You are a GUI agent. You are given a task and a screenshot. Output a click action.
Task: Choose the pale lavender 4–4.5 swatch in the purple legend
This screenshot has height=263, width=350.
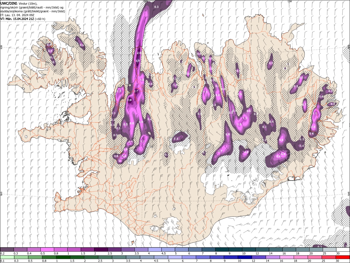click(154, 250)
